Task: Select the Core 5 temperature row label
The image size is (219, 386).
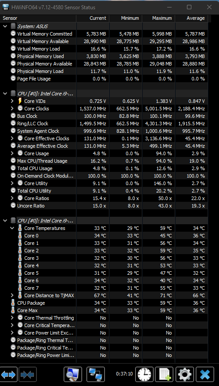Action: 31,273
